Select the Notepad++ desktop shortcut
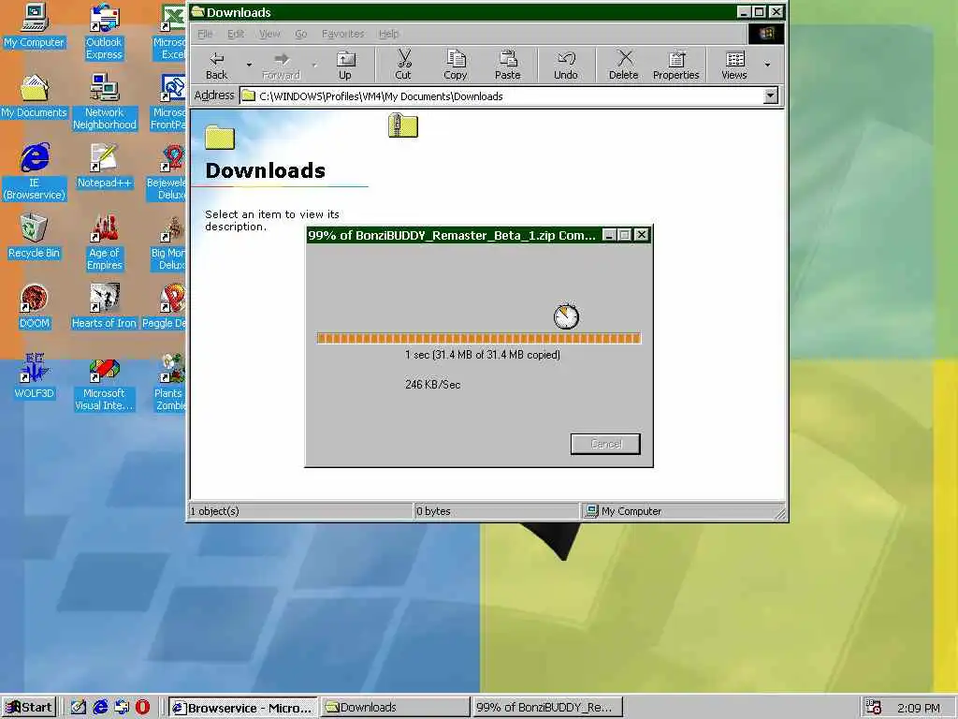Viewport: 958px width, 719px height. (104, 166)
